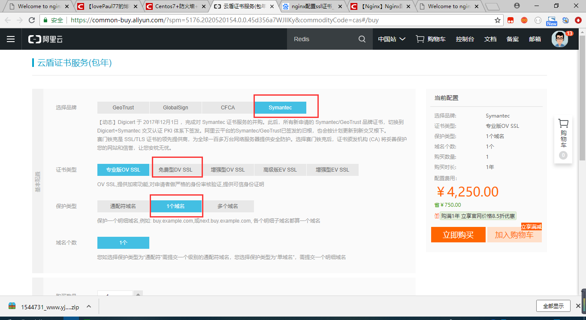The image size is (586, 320).
Task: Click the blue magnifier extension icon
Action: pyautogui.click(x=565, y=20)
